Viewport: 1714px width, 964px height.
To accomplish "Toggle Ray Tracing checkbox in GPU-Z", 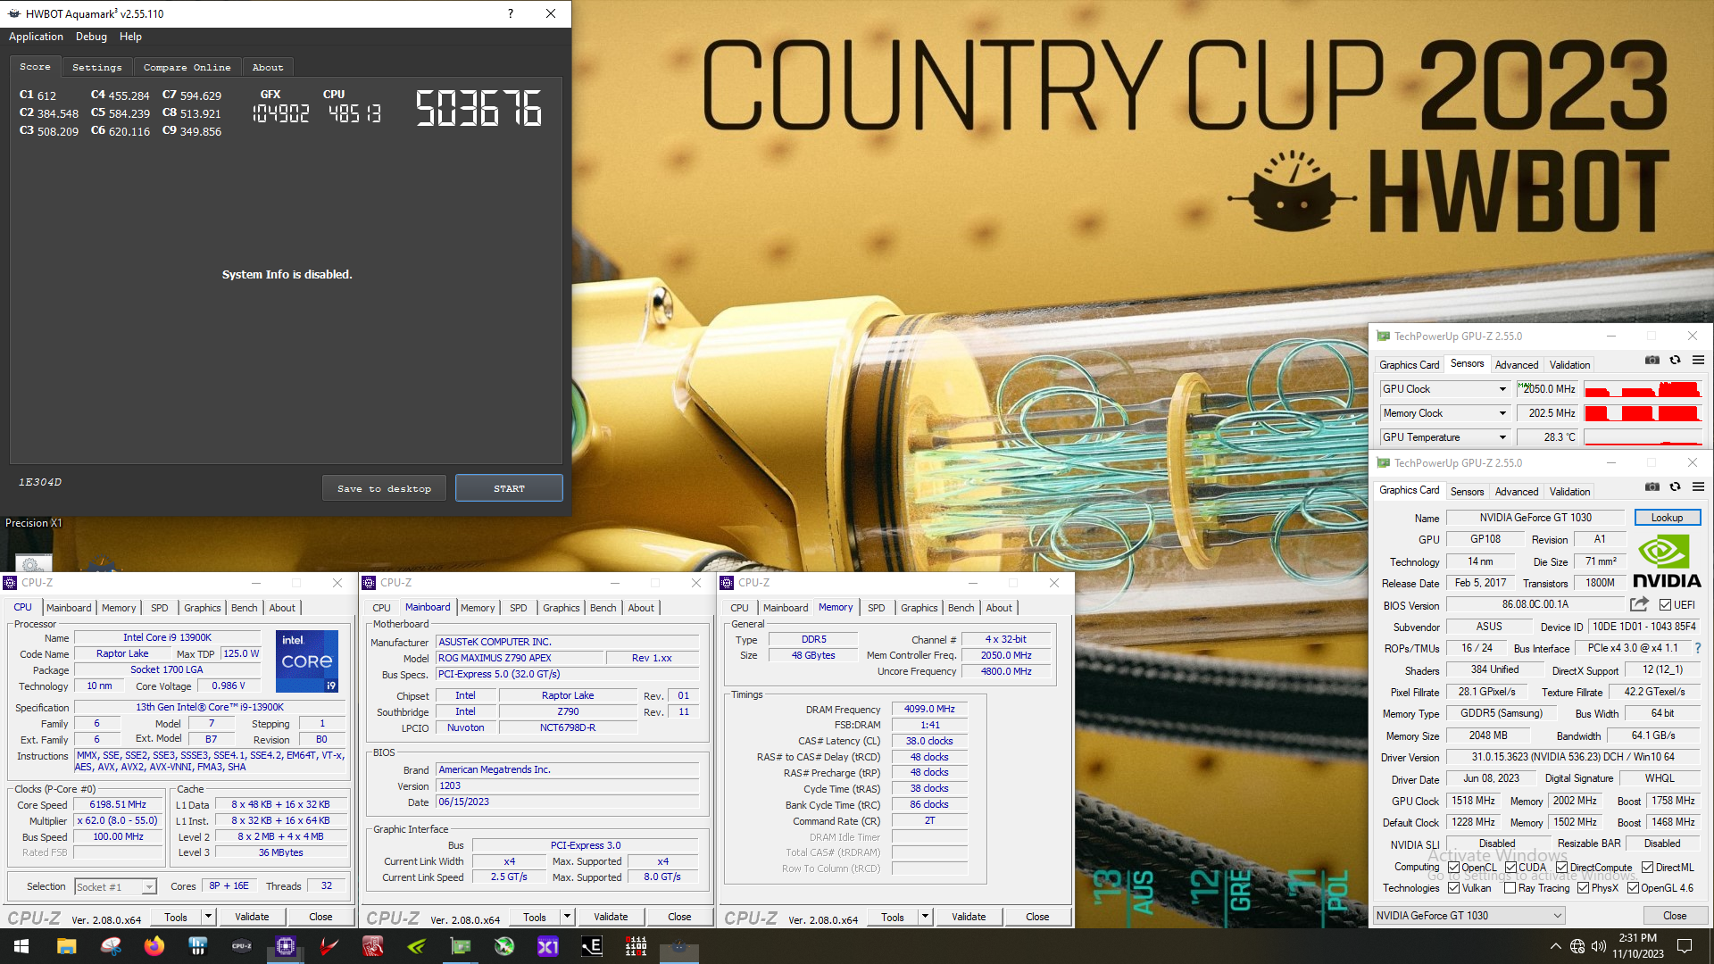I will [x=1510, y=888].
